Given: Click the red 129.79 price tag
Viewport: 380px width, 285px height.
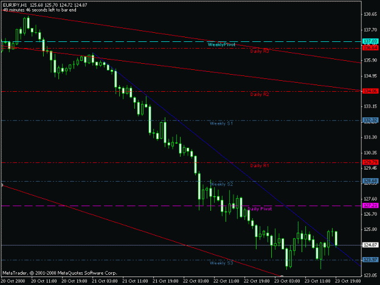Looking at the screenshot, I should (370, 162).
